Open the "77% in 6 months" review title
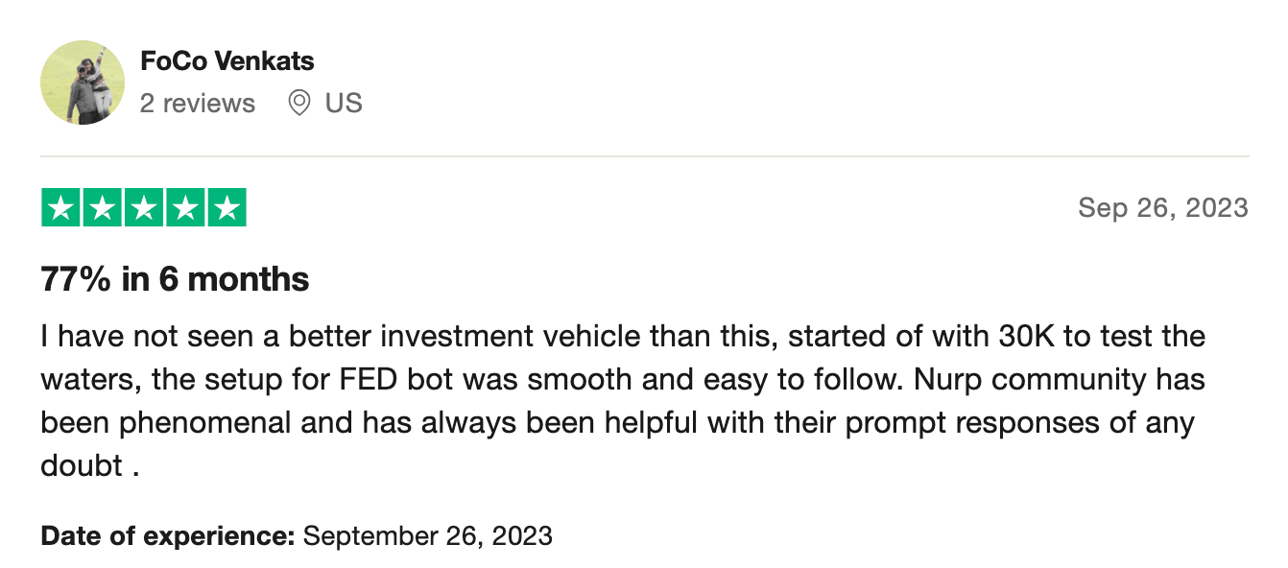This screenshot has width=1288, height=568. coord(175,279)
